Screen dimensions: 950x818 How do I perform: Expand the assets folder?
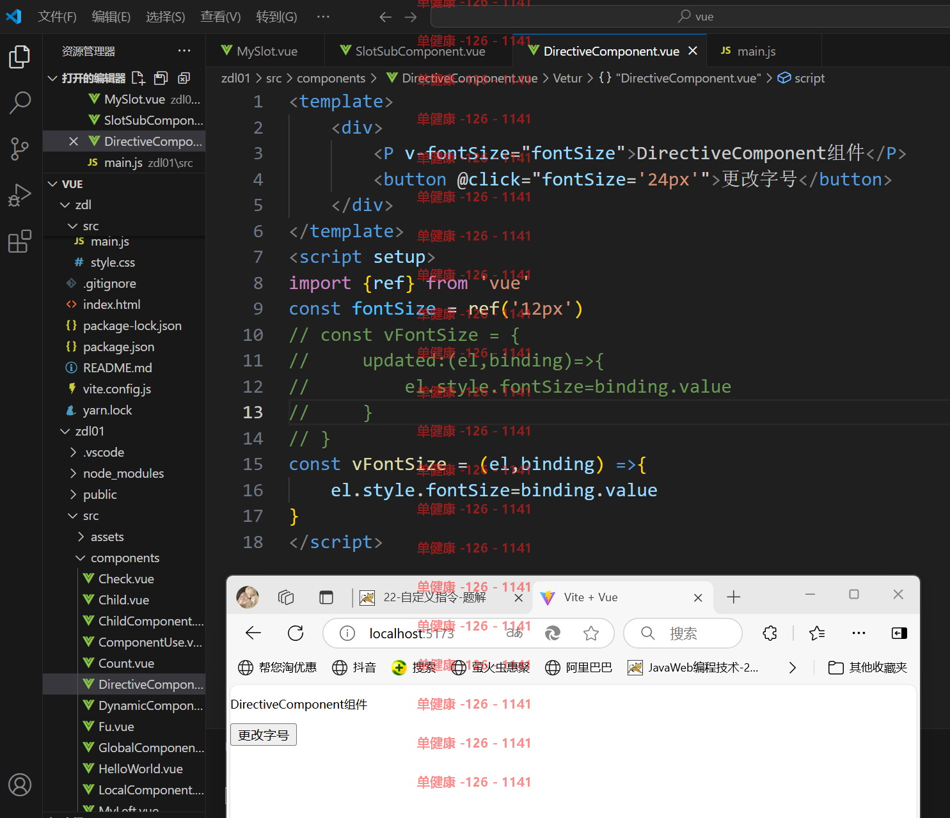point(81,537)
